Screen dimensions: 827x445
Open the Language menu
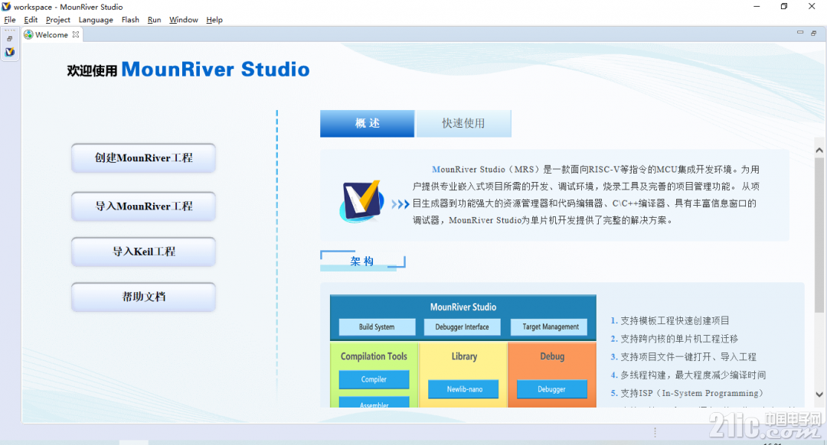96,19
